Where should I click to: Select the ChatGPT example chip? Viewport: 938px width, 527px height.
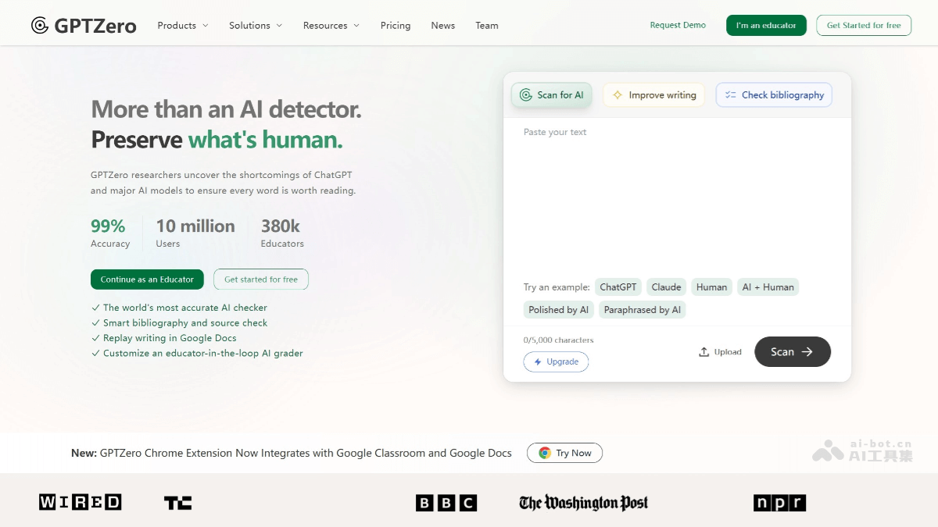coord(618,287)
